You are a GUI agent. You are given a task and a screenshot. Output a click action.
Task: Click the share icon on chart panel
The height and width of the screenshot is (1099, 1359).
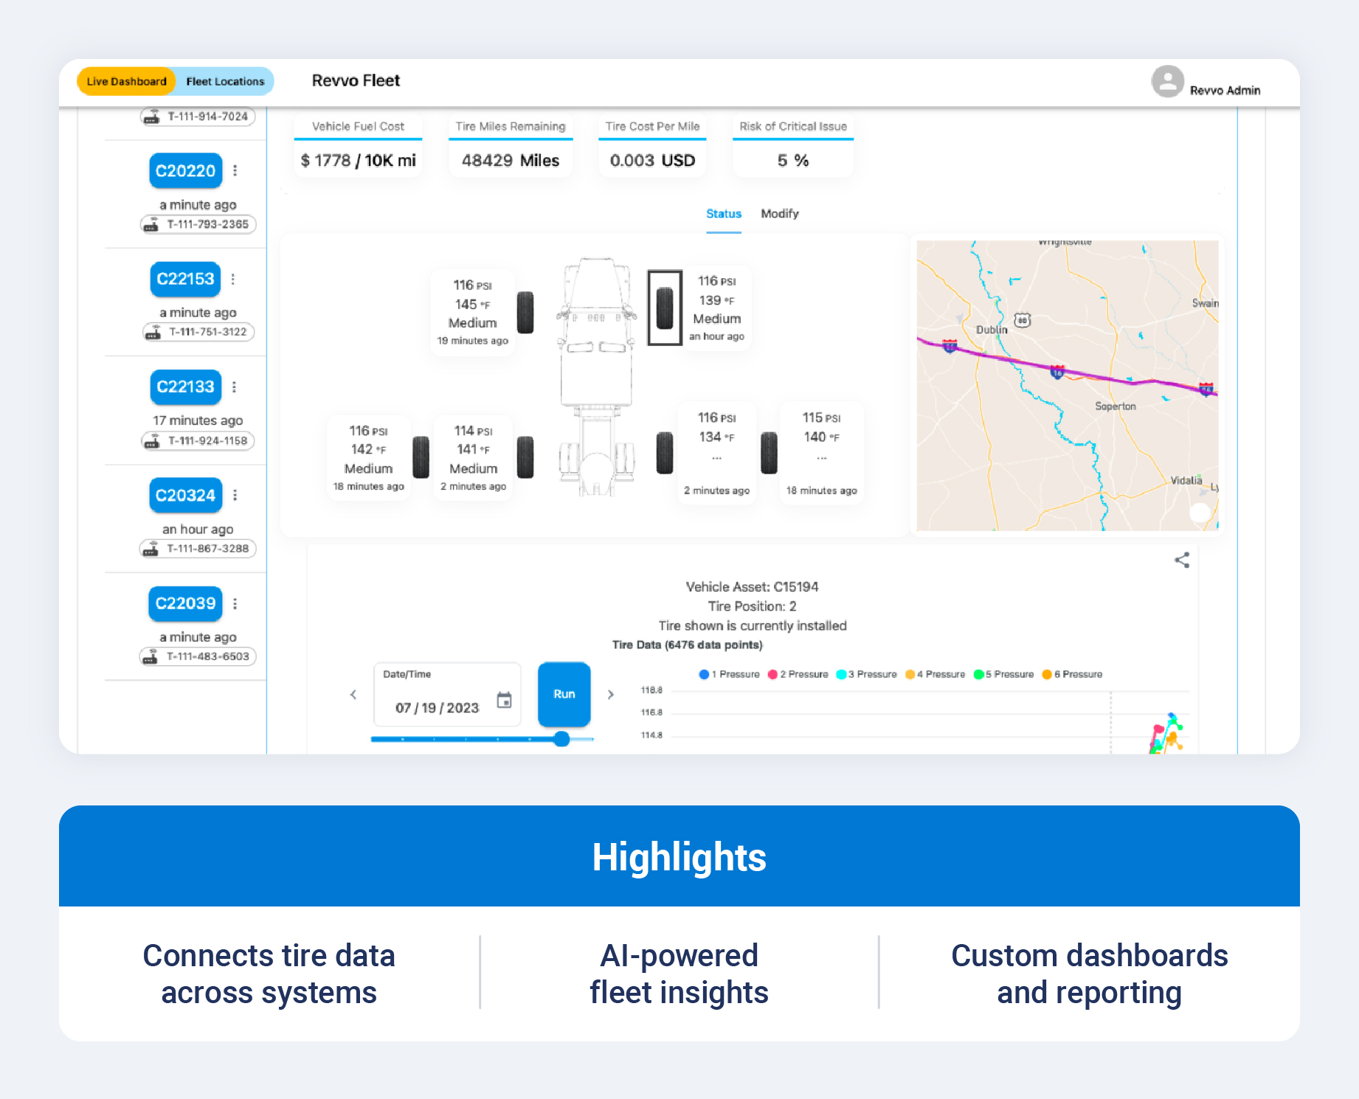point(1182,561)
